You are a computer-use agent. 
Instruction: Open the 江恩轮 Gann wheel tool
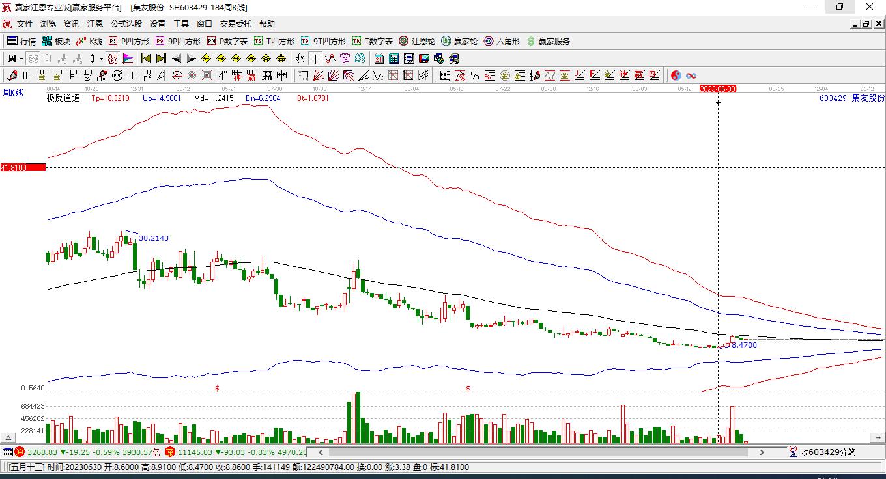tap(417, 41)
